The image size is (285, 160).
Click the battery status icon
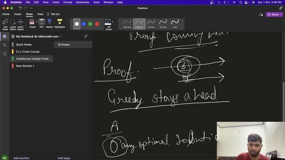click(226, 2)
